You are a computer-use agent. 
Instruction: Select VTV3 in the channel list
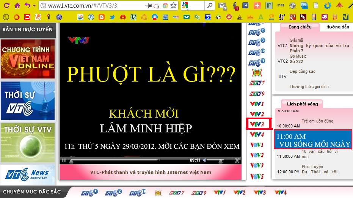[257, 124]
